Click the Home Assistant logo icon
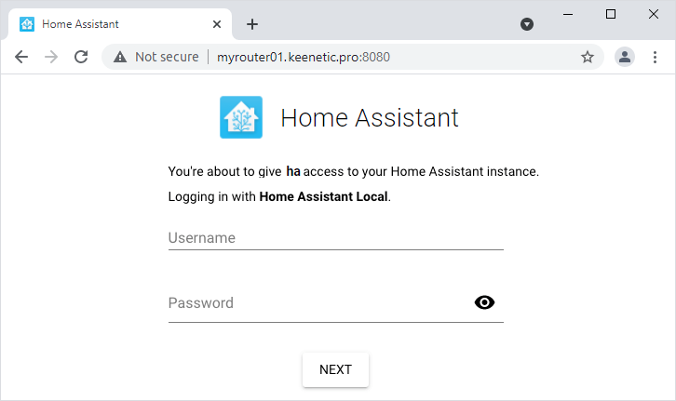 [241, 118]
